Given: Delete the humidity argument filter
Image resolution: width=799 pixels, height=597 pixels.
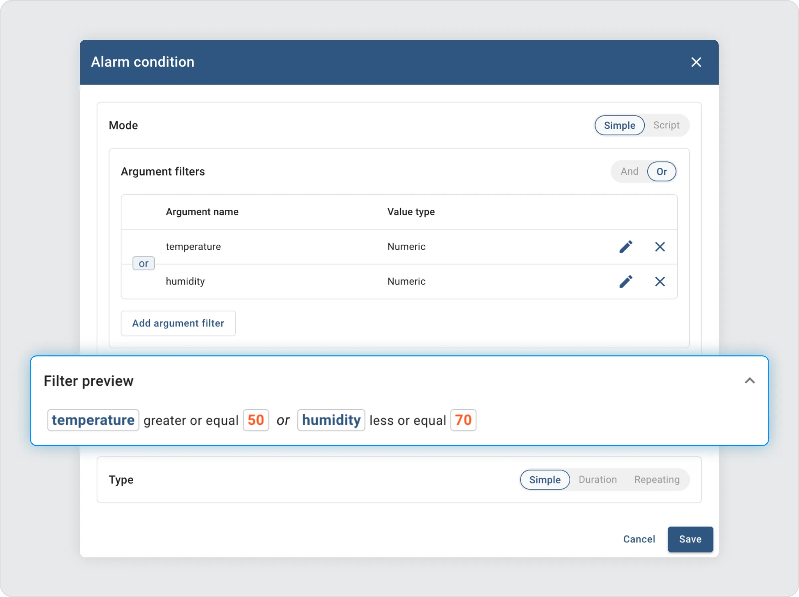Looking at the screenshot, I should tap(660, 281).
